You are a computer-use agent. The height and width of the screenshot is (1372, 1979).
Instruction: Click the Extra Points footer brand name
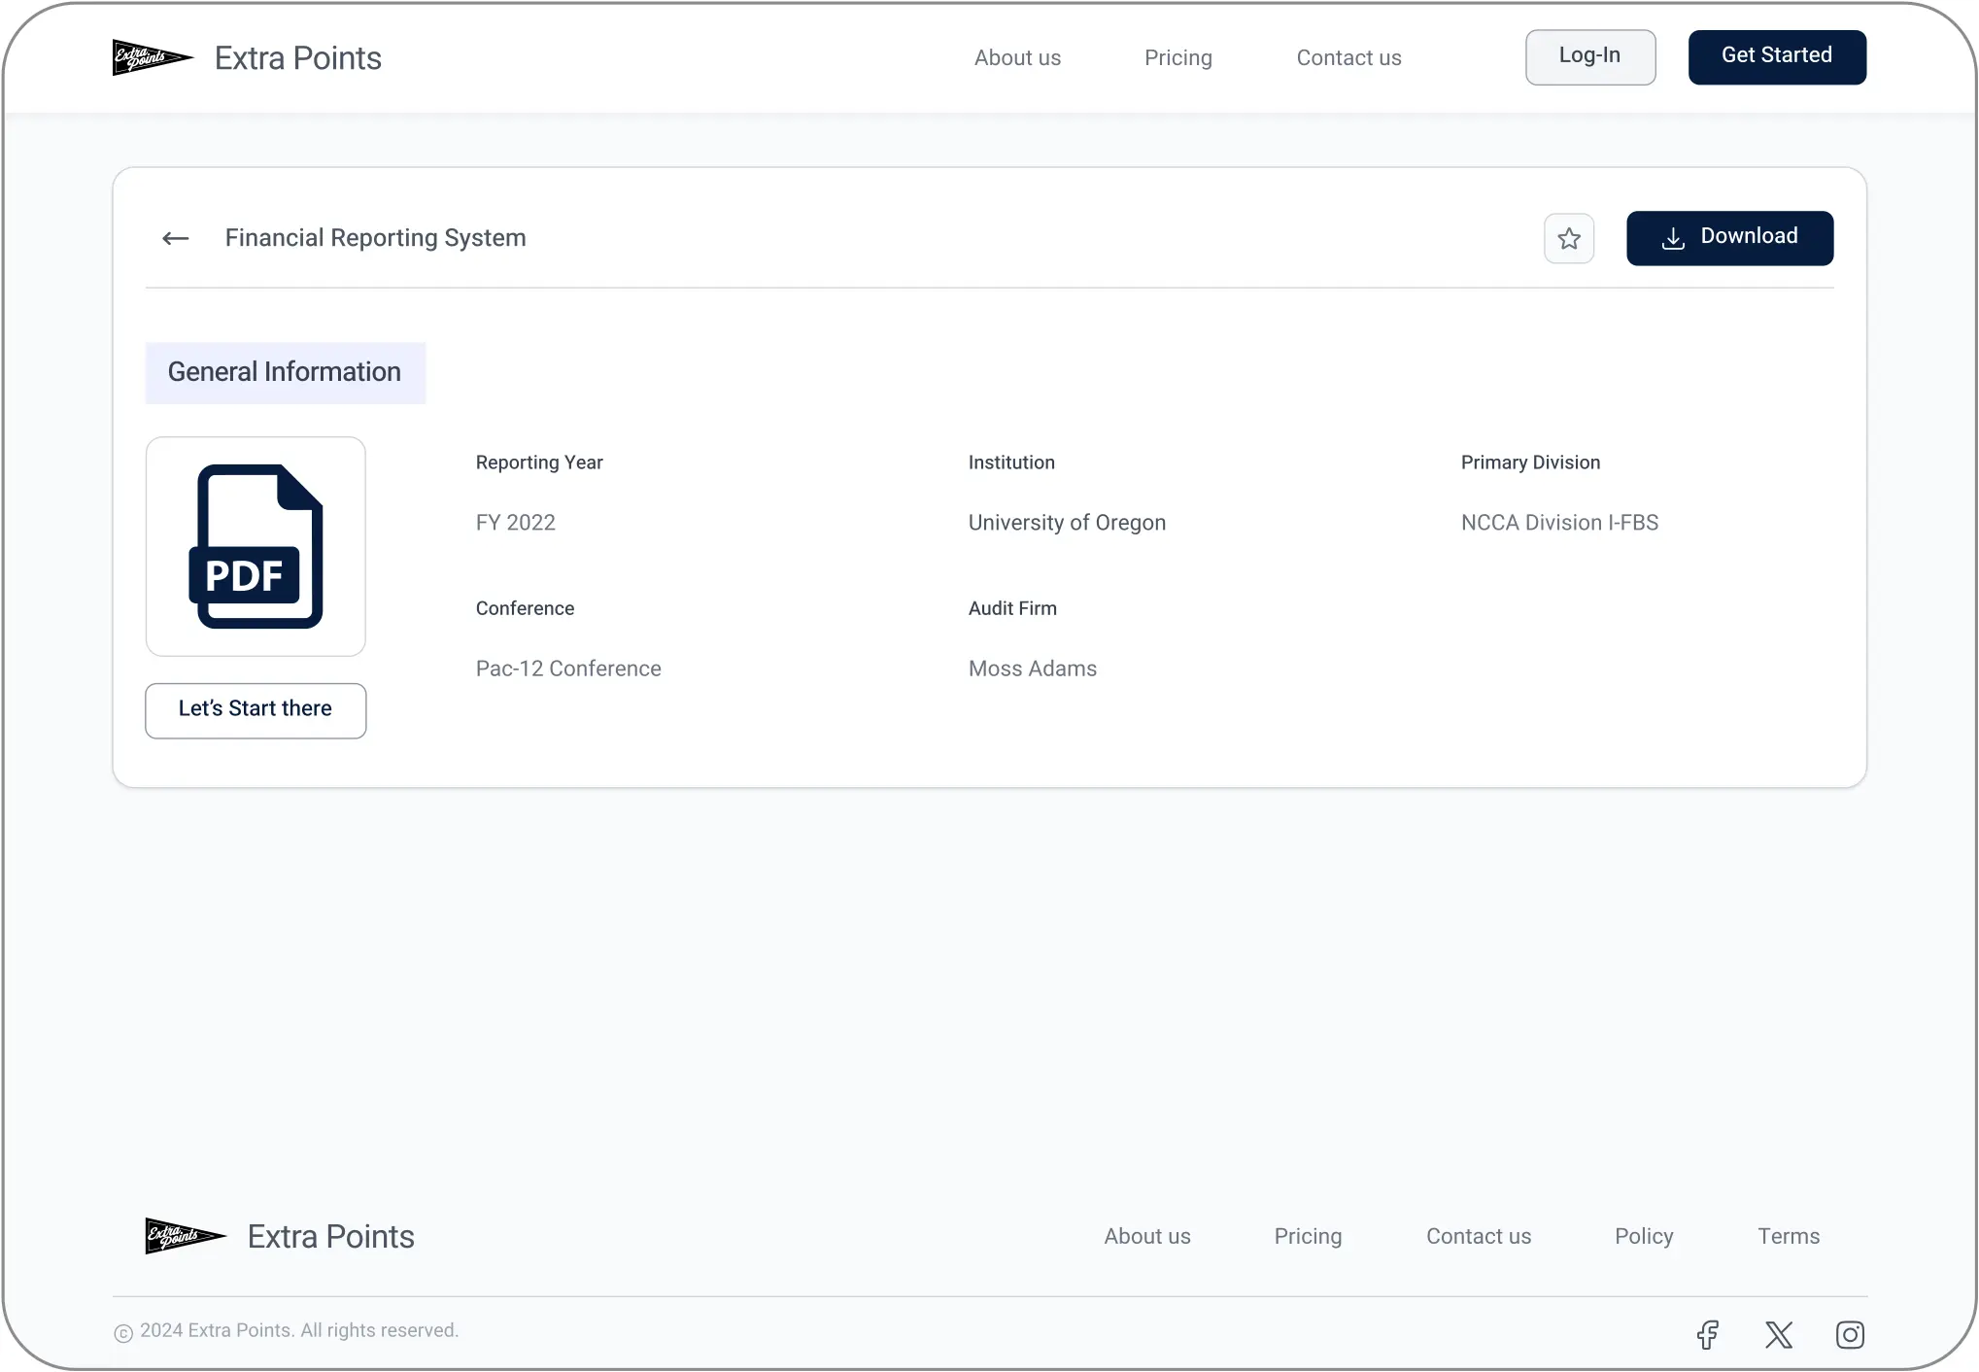pyautogui.click(x=330, y=1236)
